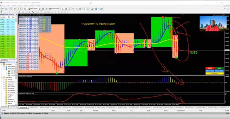Screen dimensions: 230x119
Task: Select the Text Label tool
Action: click(x=29, y=12)
